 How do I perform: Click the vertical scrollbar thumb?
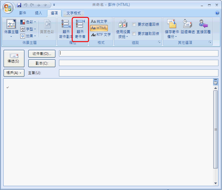point(215,129)
